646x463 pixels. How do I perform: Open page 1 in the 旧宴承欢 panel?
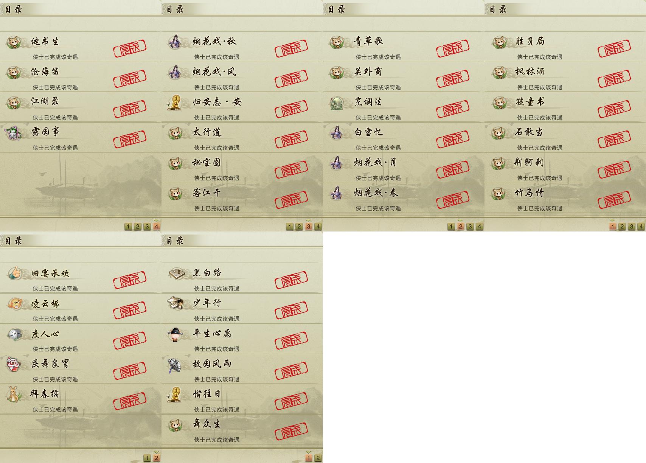[x=147, y=458]
